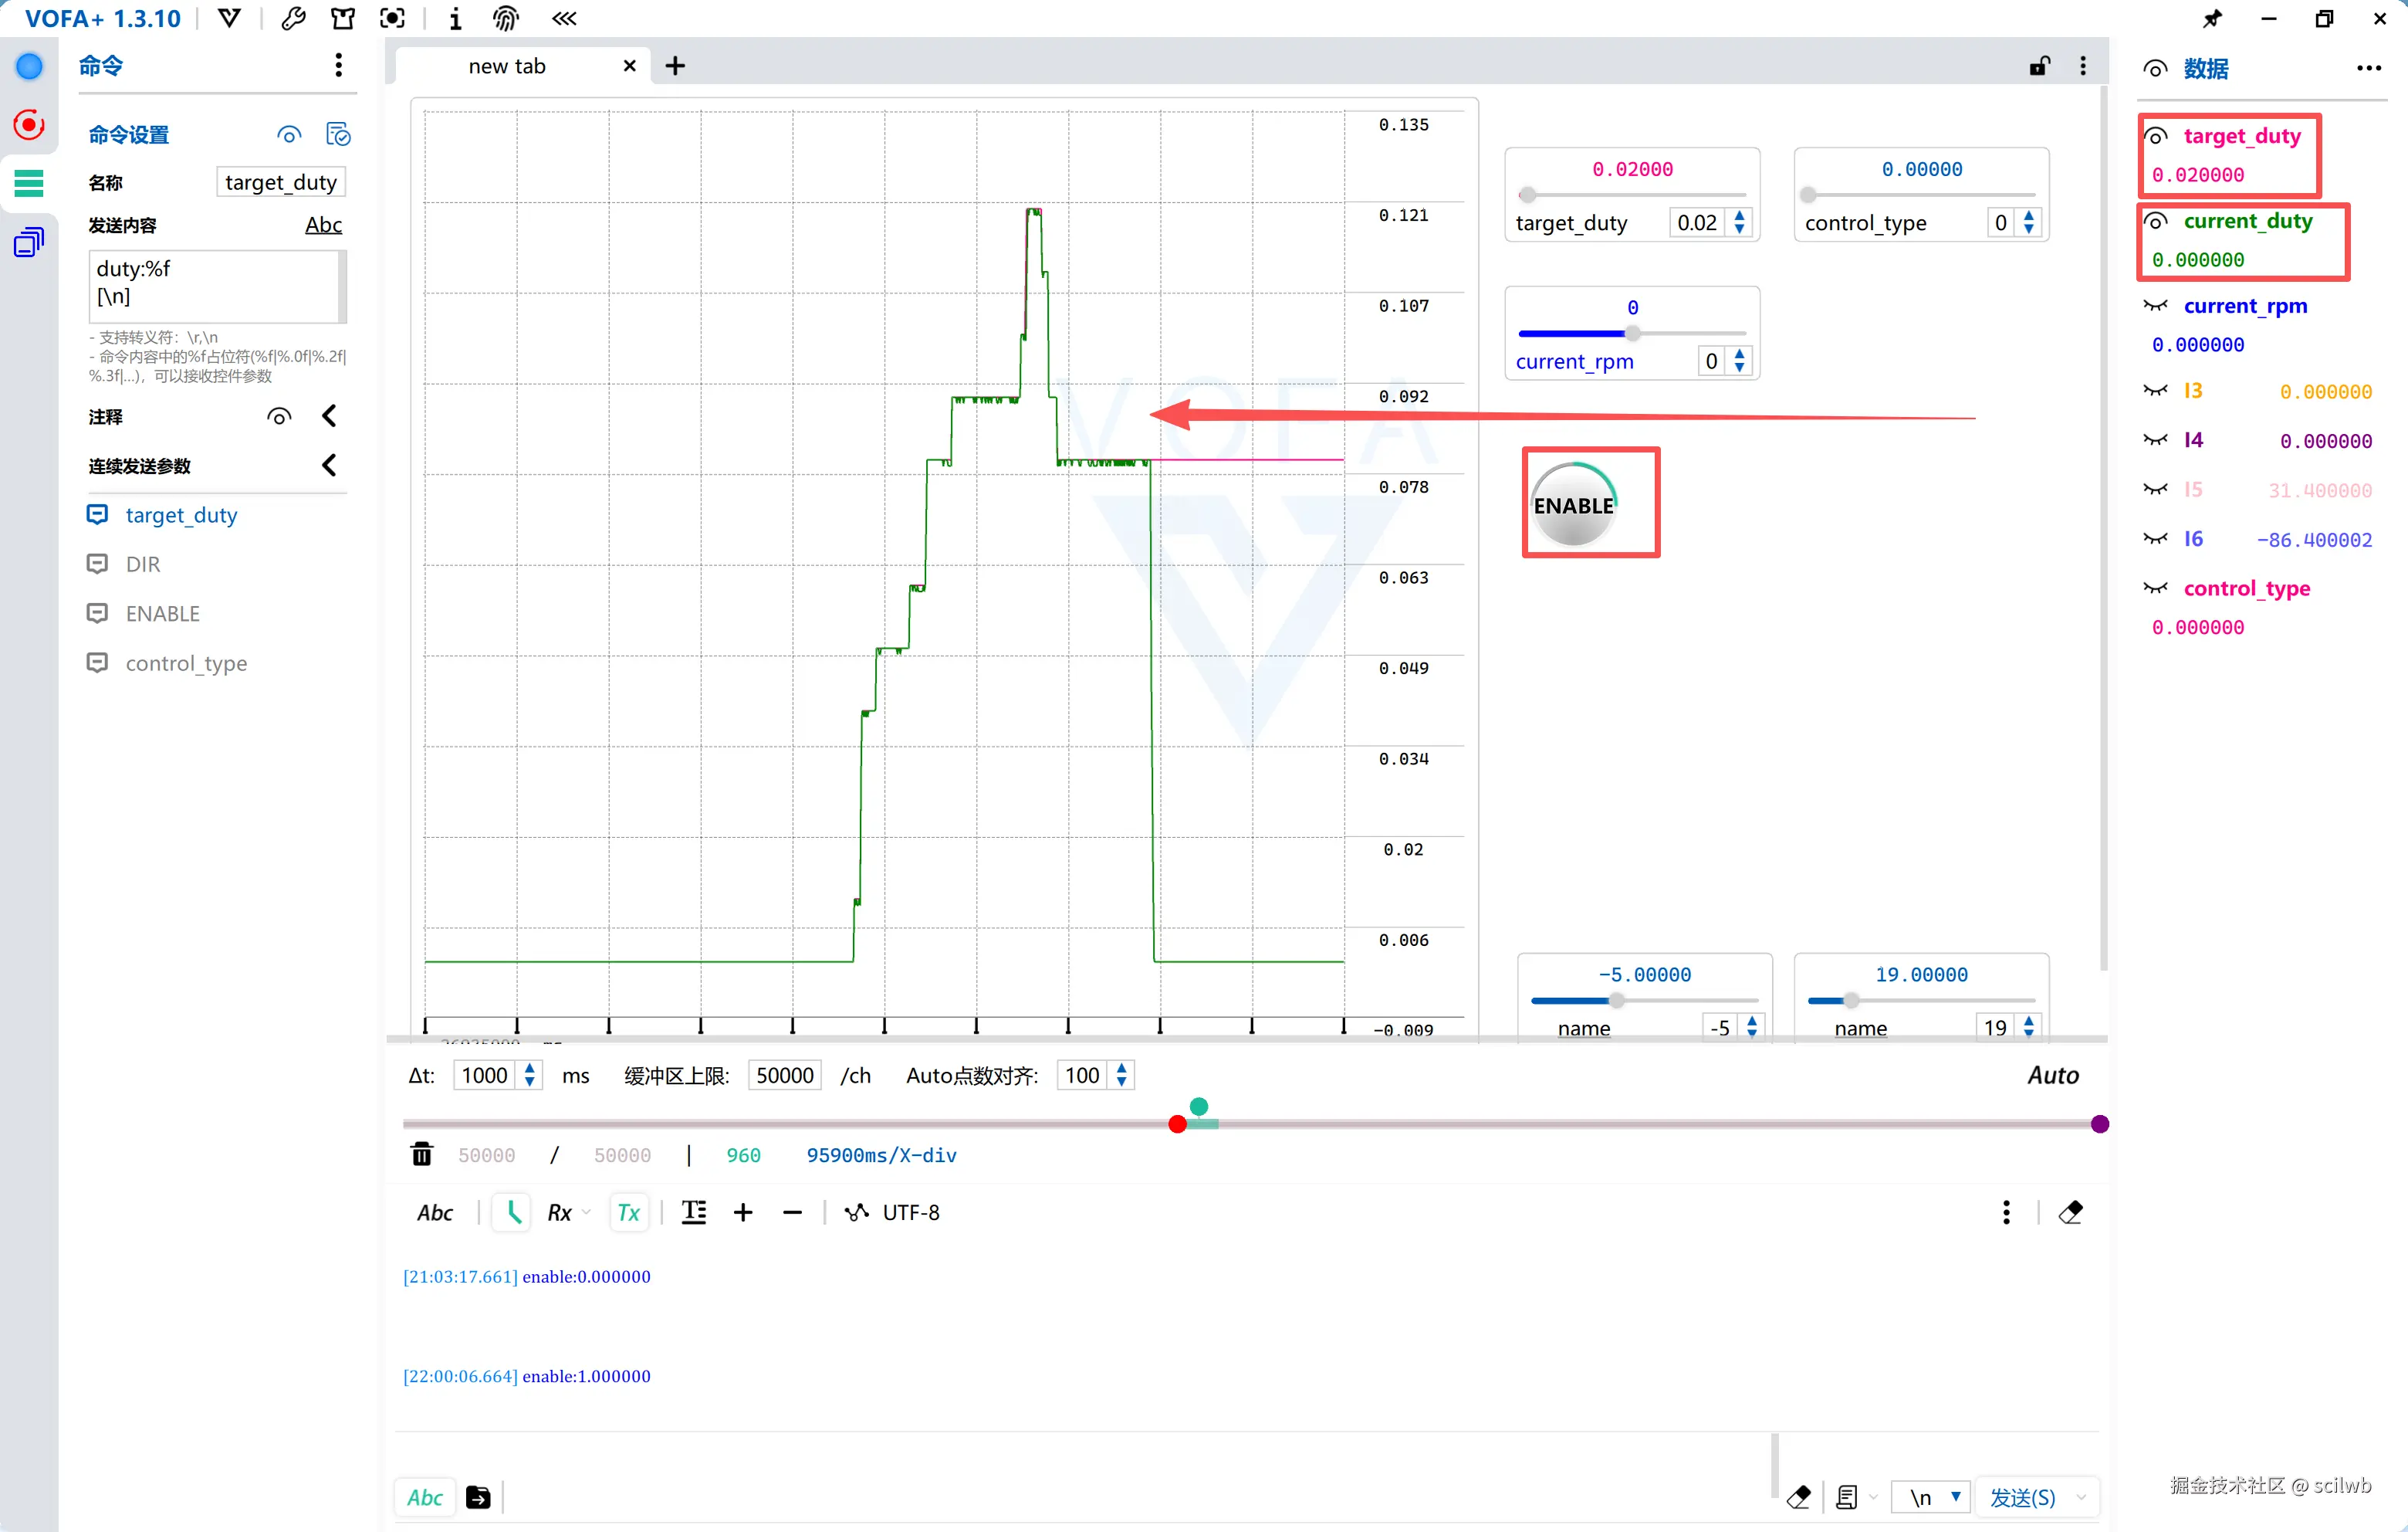Click the T-shirt skin icon
Viewport: 2408px width, 1532px height.
point(343,18)
